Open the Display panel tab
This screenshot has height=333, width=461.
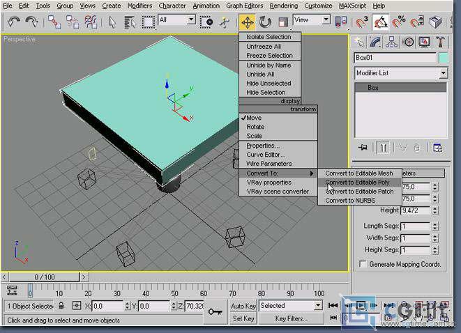click(x=424, y=42)
